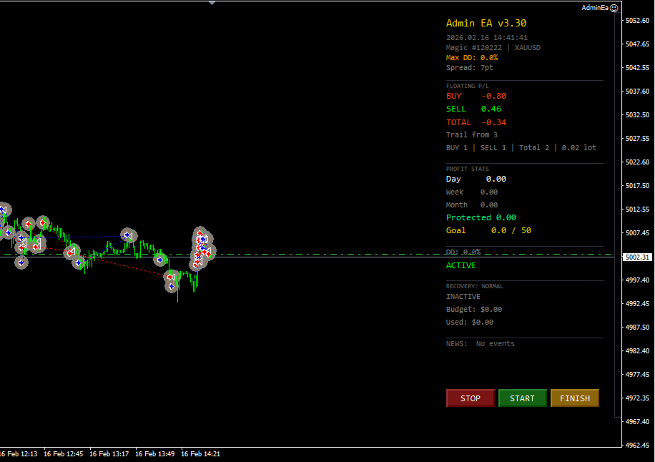655x462 pixels.
Task: Click the 16 Feb 13:49 time label
Action: (154, 454)
